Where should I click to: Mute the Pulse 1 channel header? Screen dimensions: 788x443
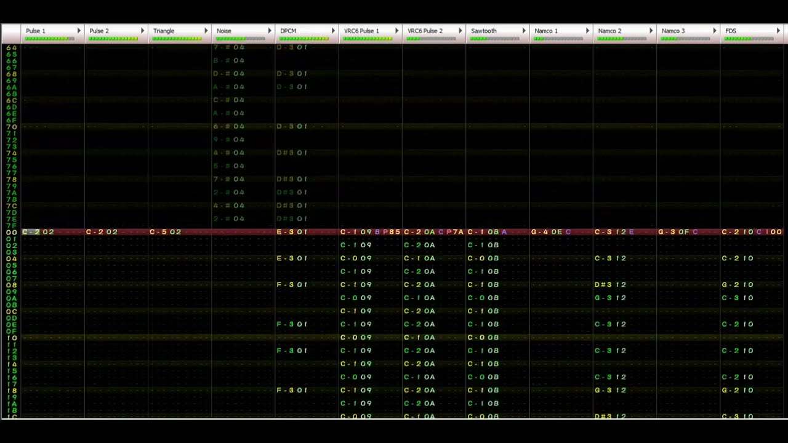coord(52,34)
